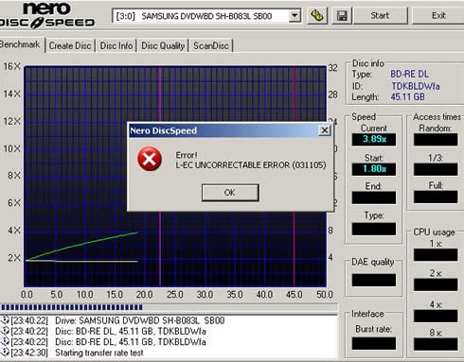The width and height of the screenshot is (464, 362).
Task: Switch to the Disc Quality tab
Action: pos(163,45)
